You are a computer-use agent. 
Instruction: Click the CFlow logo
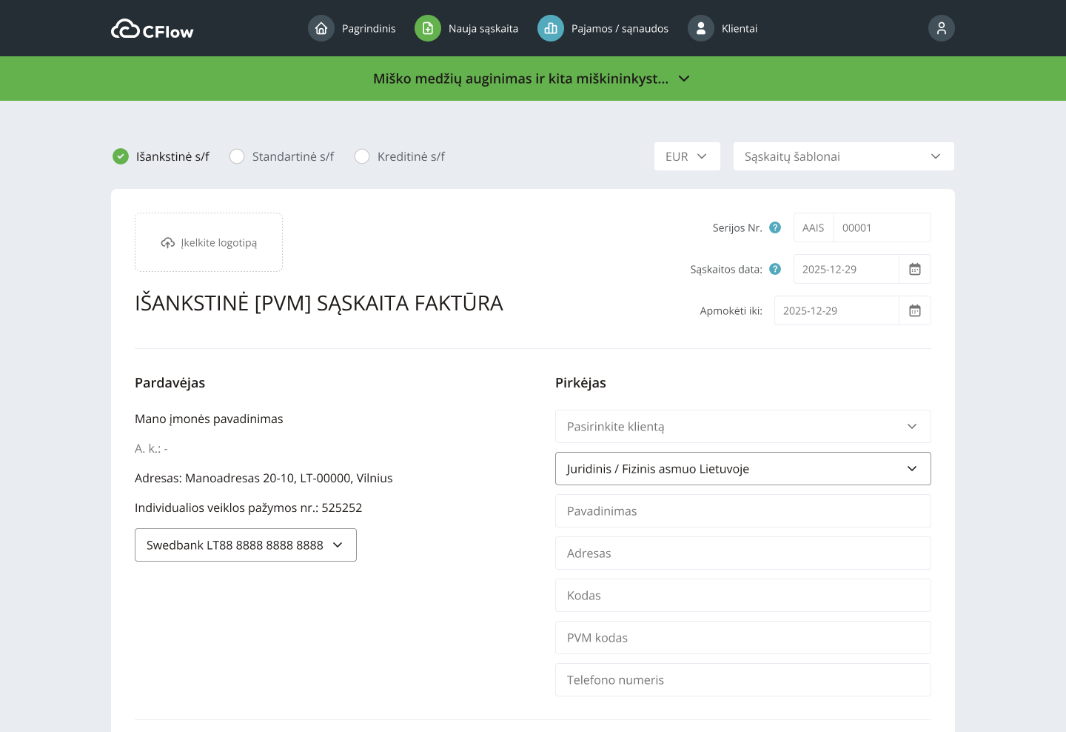point(152,29)
